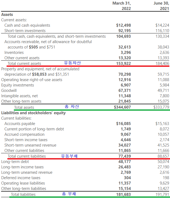This screenshot has width=170, height=198.
Task: Click the 'Short-term income taxes' label
Action: point(26,140)
